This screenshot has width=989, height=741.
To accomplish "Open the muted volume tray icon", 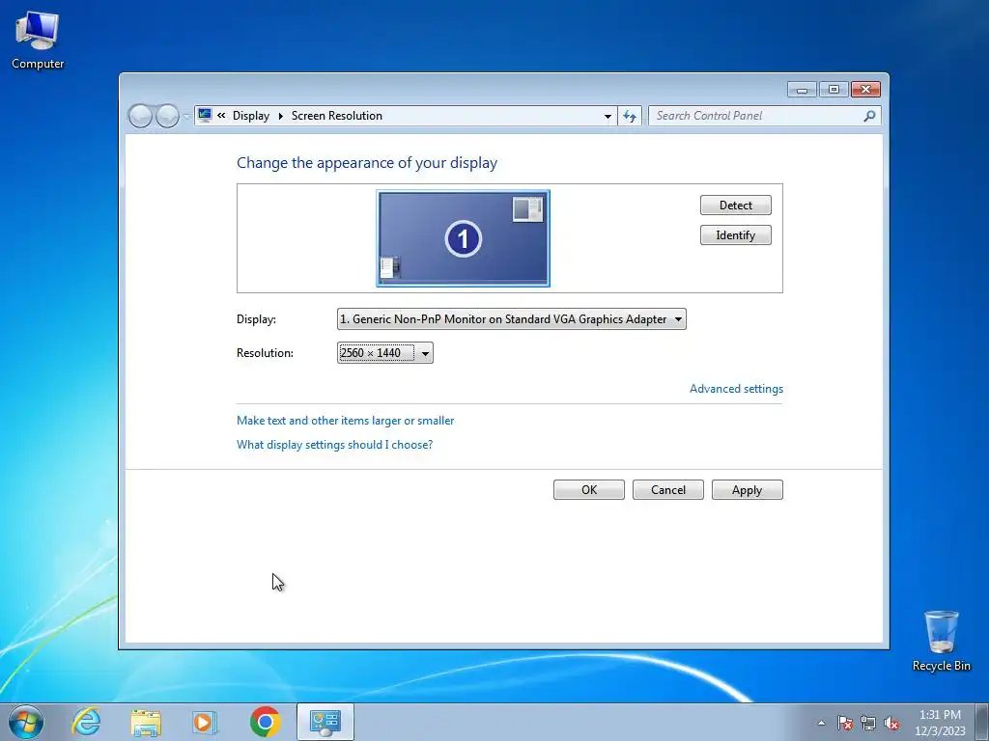I will (x=891, y=723).
